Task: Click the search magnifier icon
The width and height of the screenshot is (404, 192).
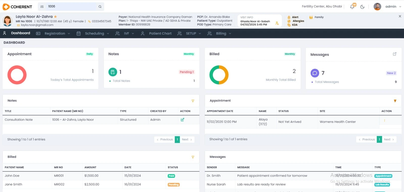Action: coord(100,7)
